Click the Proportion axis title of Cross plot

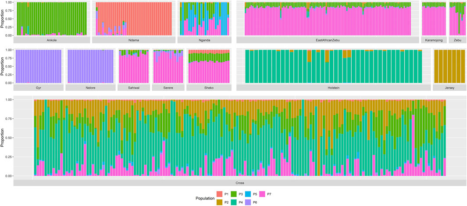tap(2, 138)
